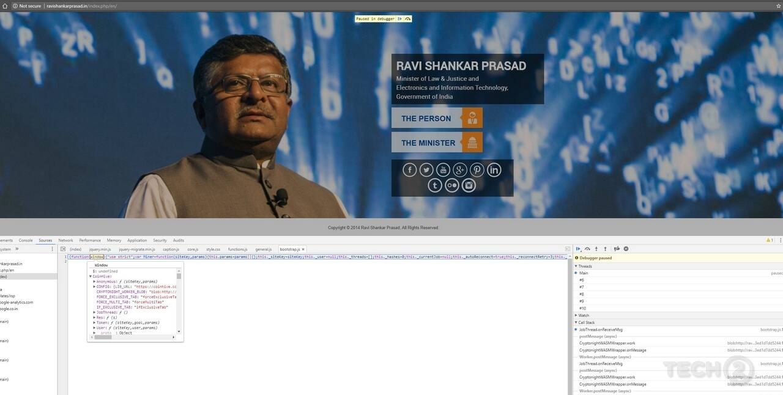
Task: Open the Instagram social icon
Action: click(469, 185)
